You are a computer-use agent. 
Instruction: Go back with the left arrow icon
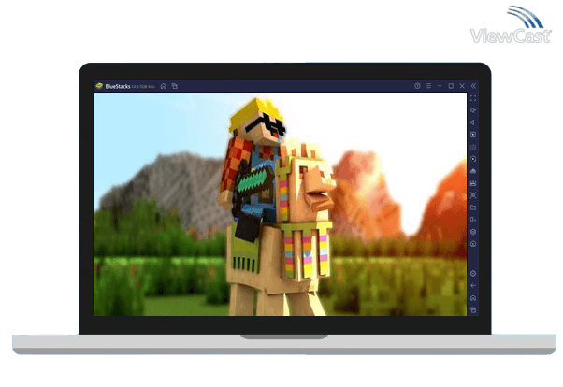pyautogui.click(x=473, y=286)
